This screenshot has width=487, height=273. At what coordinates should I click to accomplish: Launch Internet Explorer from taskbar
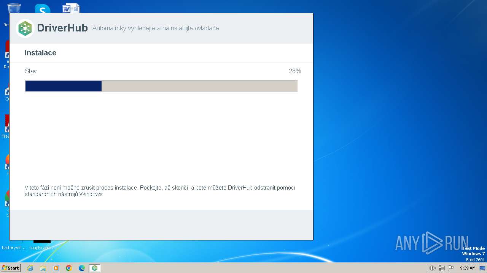tap(30, 268)
